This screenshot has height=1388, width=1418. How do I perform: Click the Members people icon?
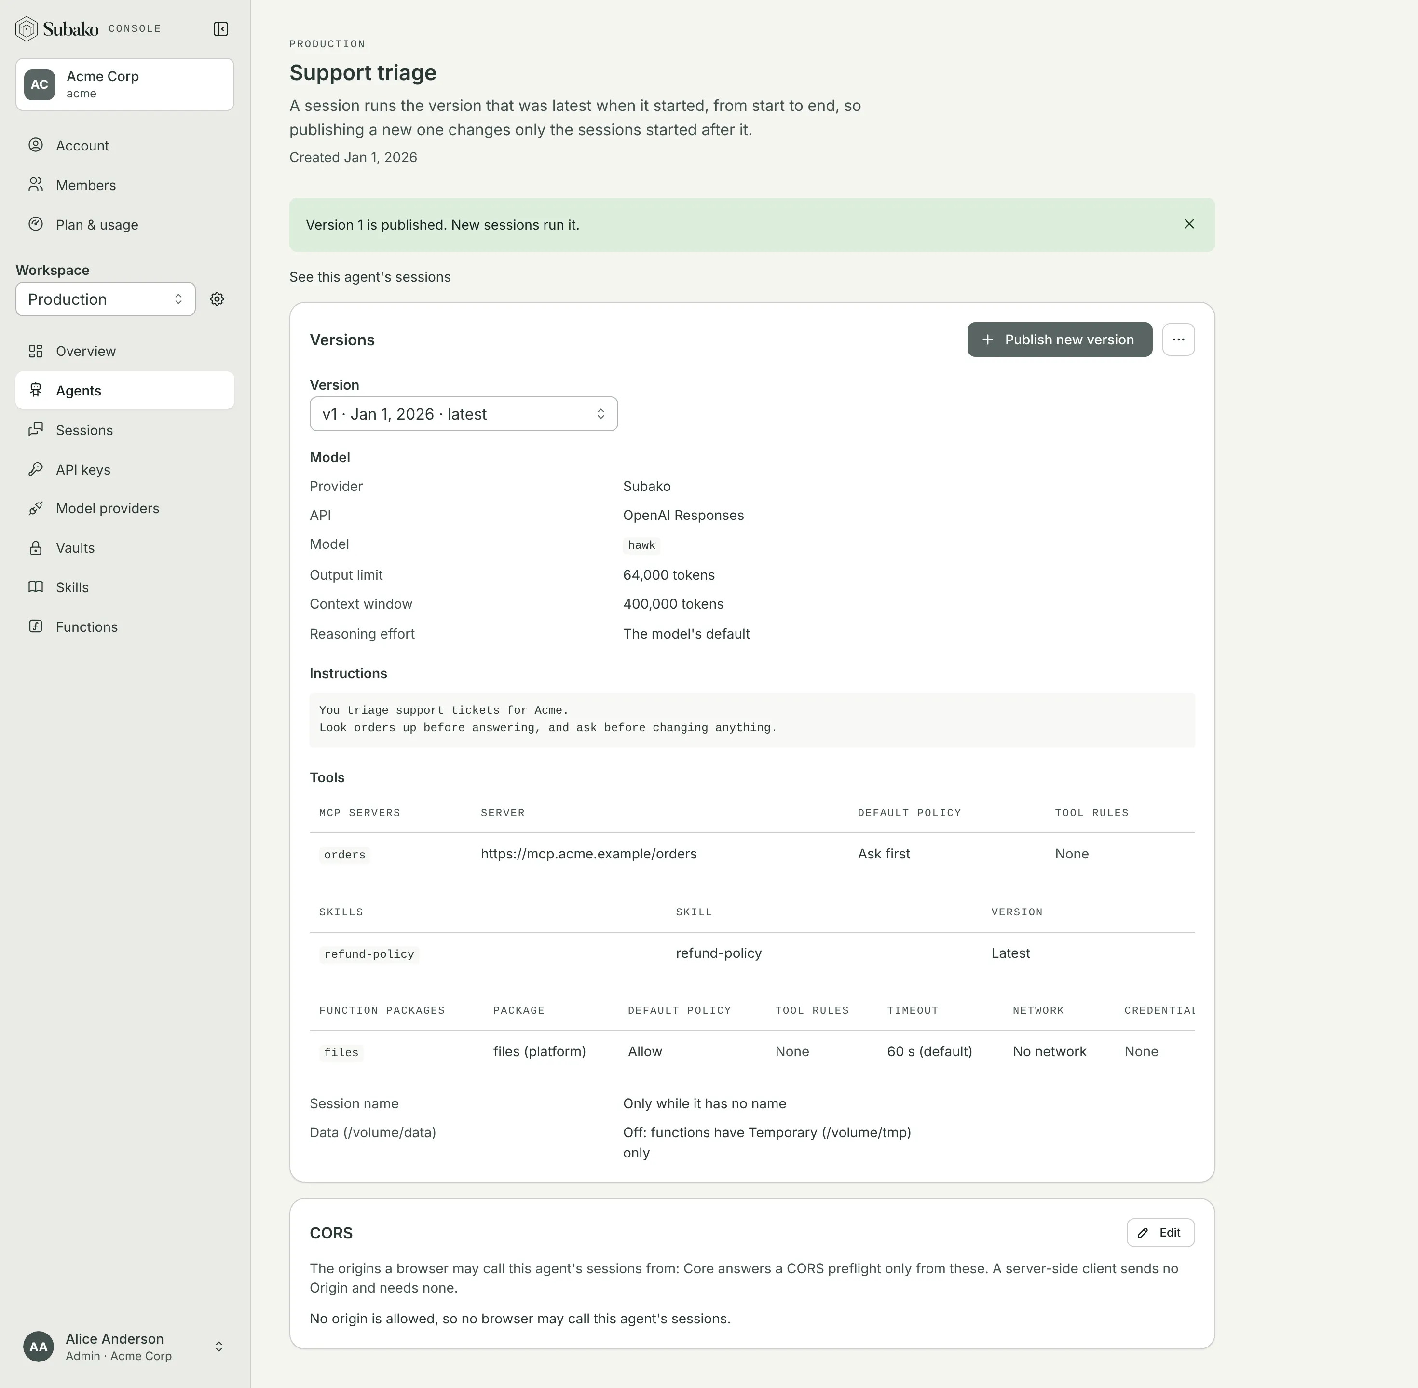point(36,184)
